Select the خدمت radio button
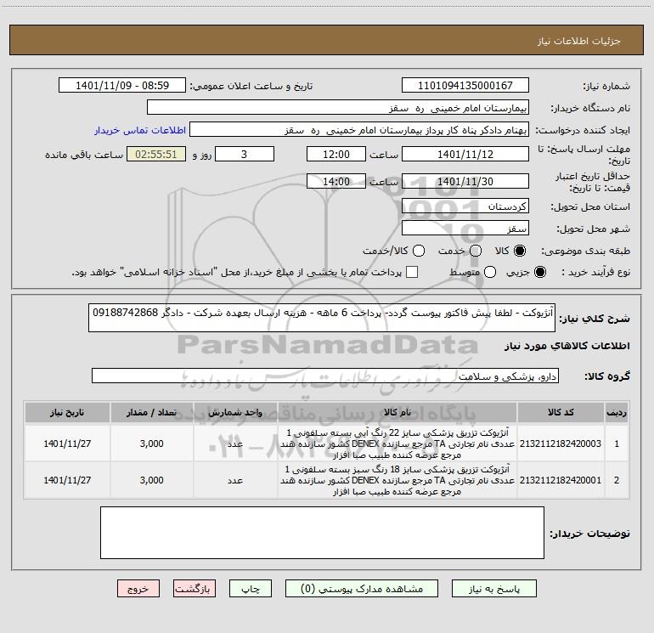The width and height of the screenshot is (654, 633). pos(476,251)
